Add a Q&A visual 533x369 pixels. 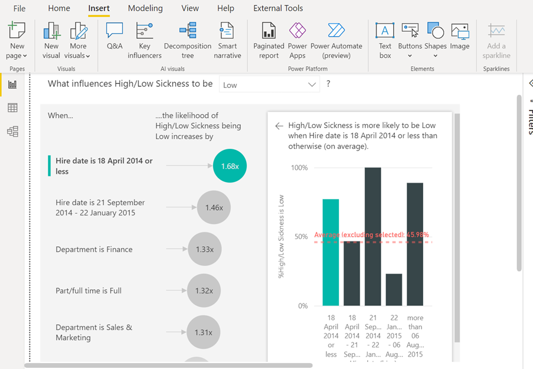point(115,35)
